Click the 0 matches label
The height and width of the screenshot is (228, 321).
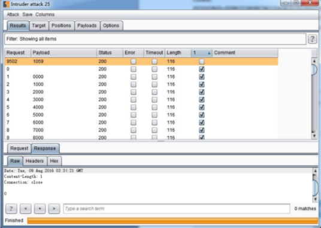(x=305, y=209)
